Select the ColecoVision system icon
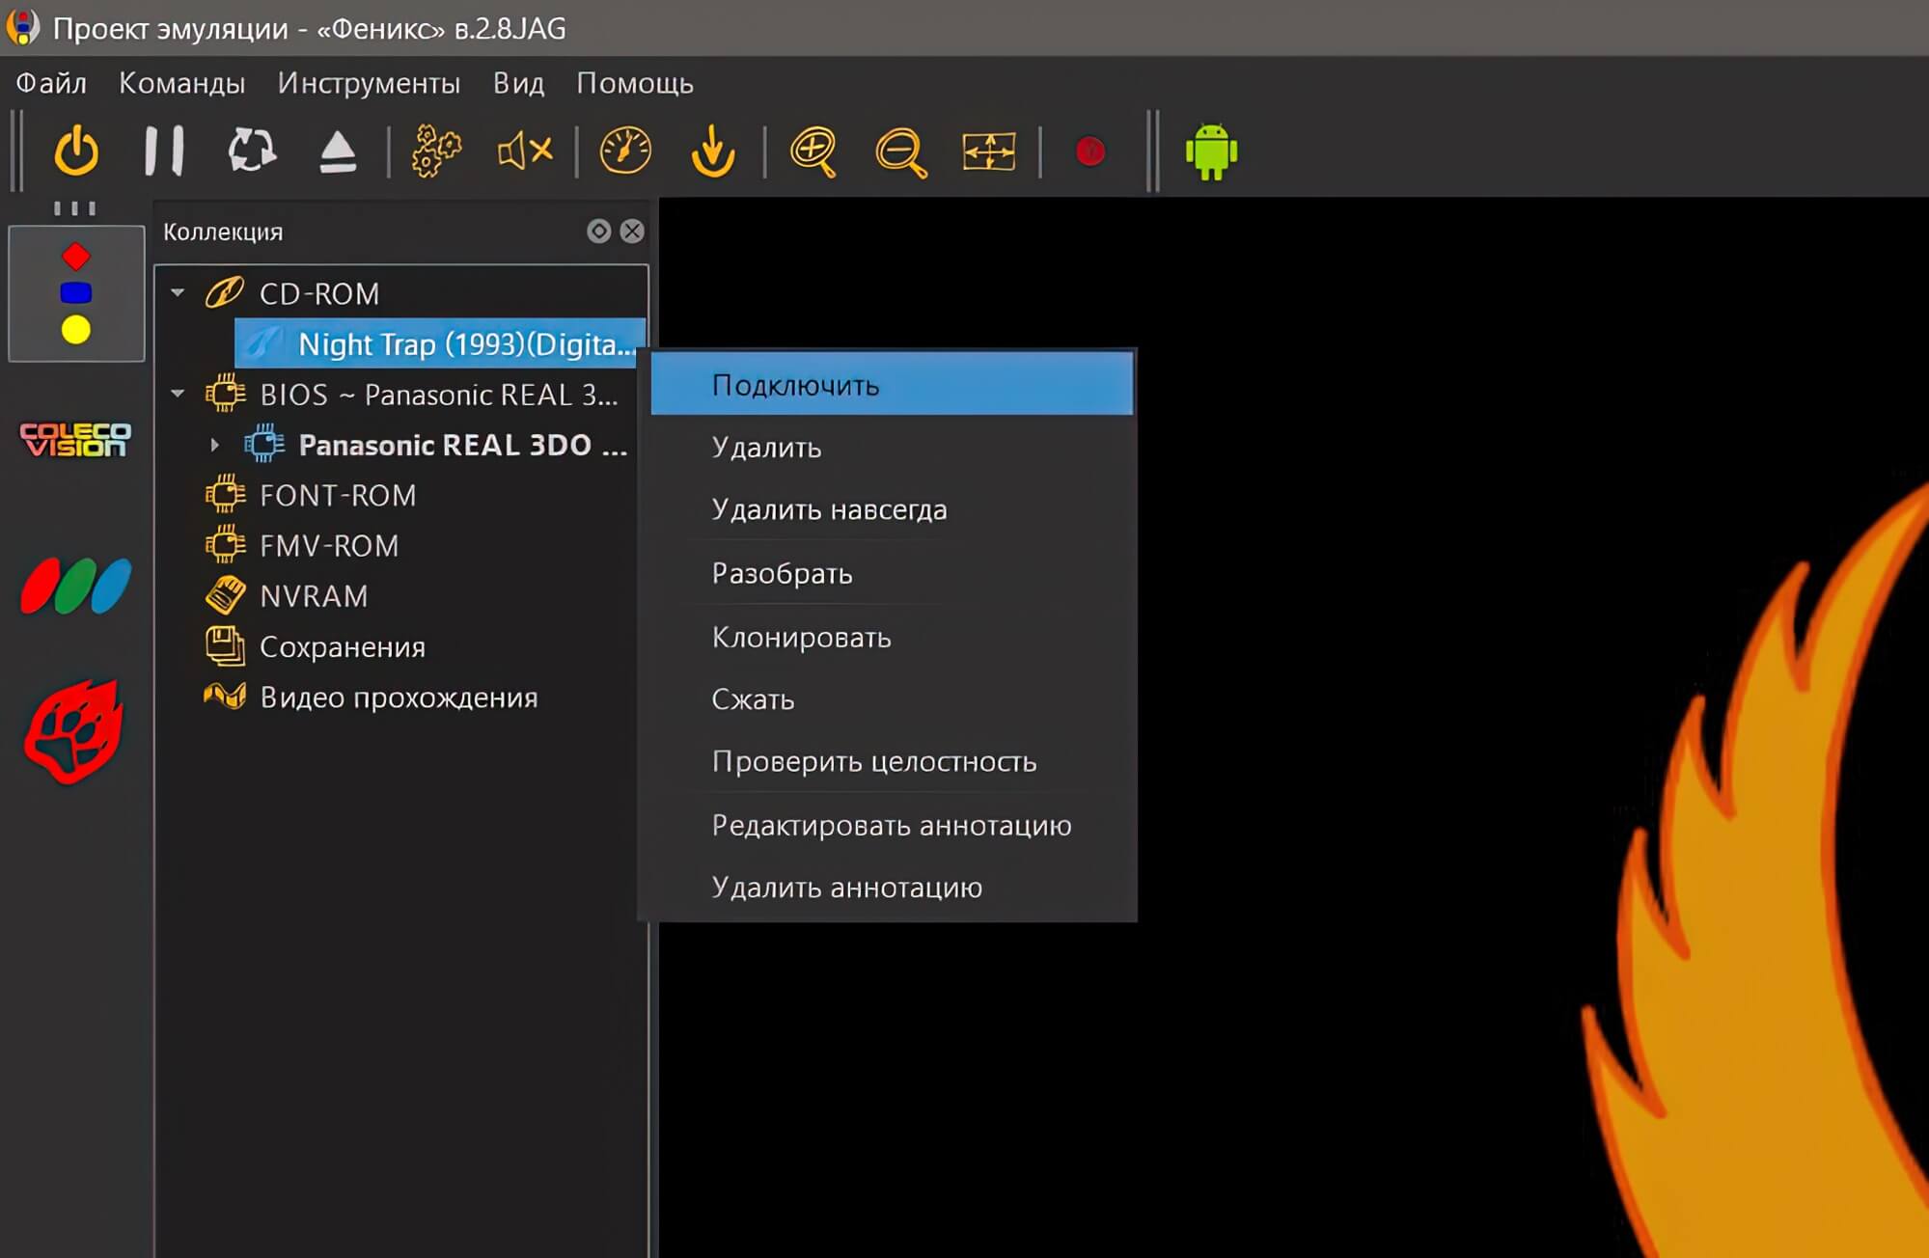 coord(75,439)
